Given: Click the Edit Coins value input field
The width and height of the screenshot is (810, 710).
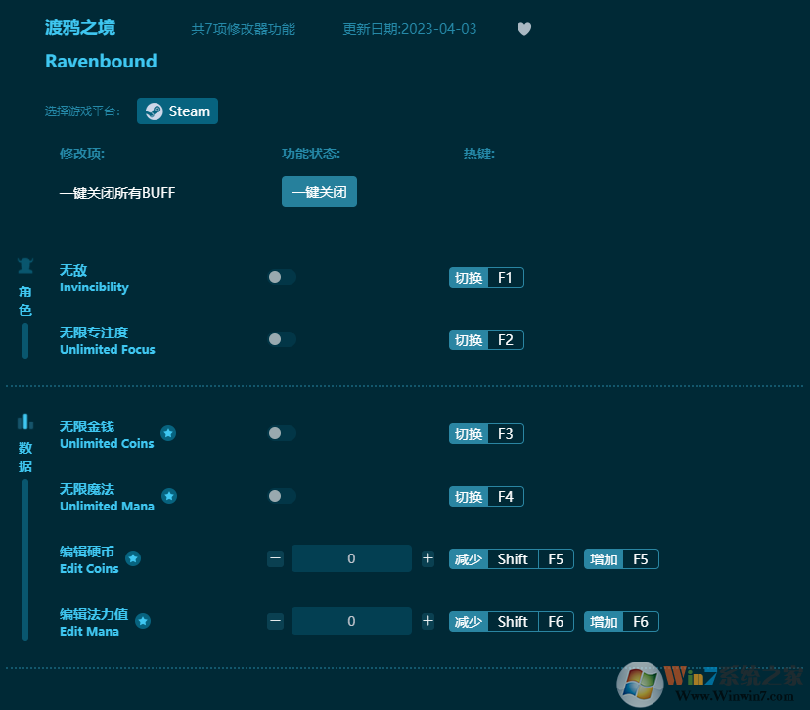Looking at the screenshot, I should click(351, 558).
